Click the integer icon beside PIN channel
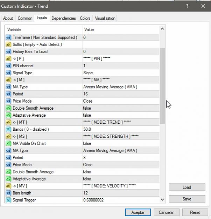This screenshot has height=219, width=211. (8, 66)
